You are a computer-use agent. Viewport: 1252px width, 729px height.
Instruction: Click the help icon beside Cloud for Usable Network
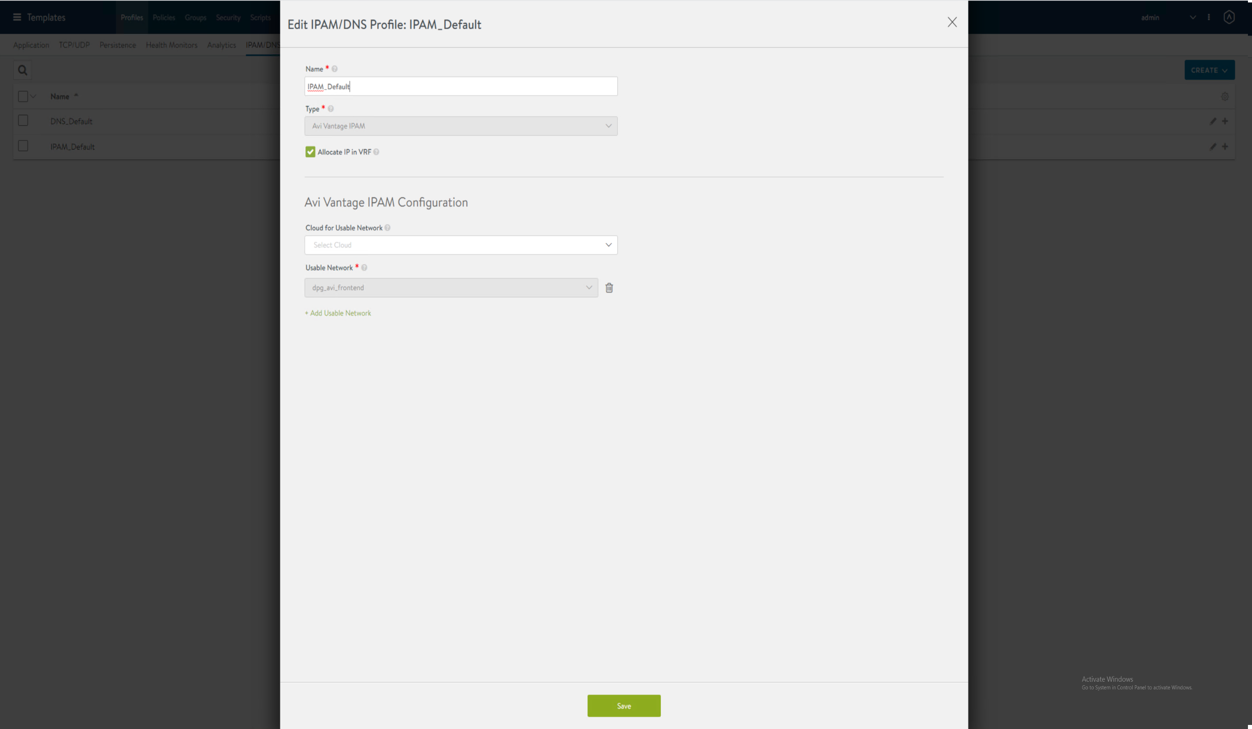point(388,228)
